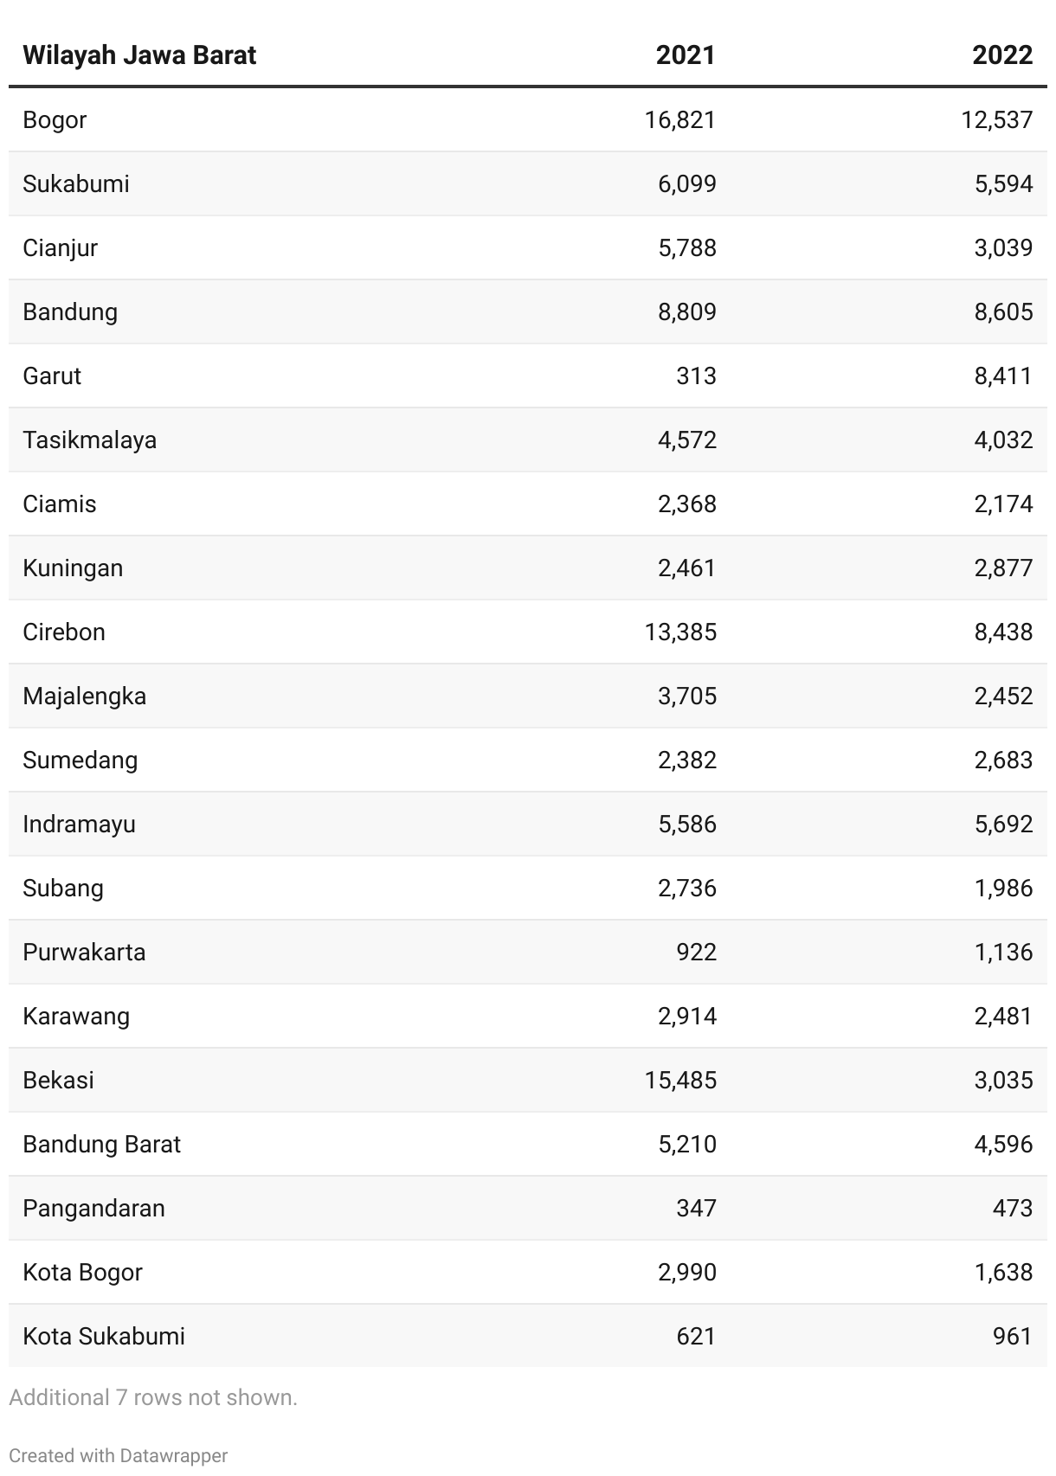Open the Created with Datawrapper link
The height and width of the screenshot is (1476, 1056).
point(119,1455)
